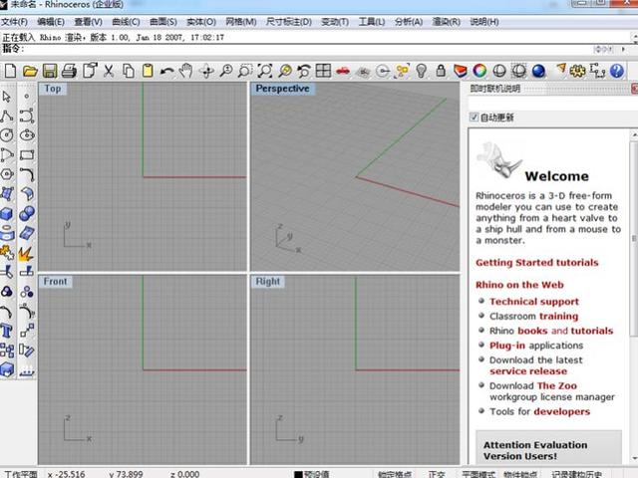638x478 pixels.
Task: Paste using the clipboard toolbar icon
Action: point(148,71)
